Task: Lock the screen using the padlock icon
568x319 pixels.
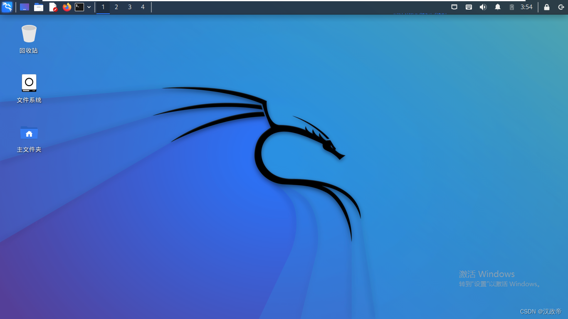Action: [x=546, y=7]
